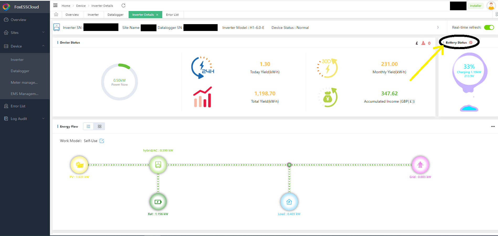Click the Load house node
The width and height of the screenshot is (498, 236).
pyautogui.click(x=289, y=202)
